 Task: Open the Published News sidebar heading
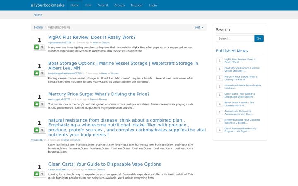232,51
